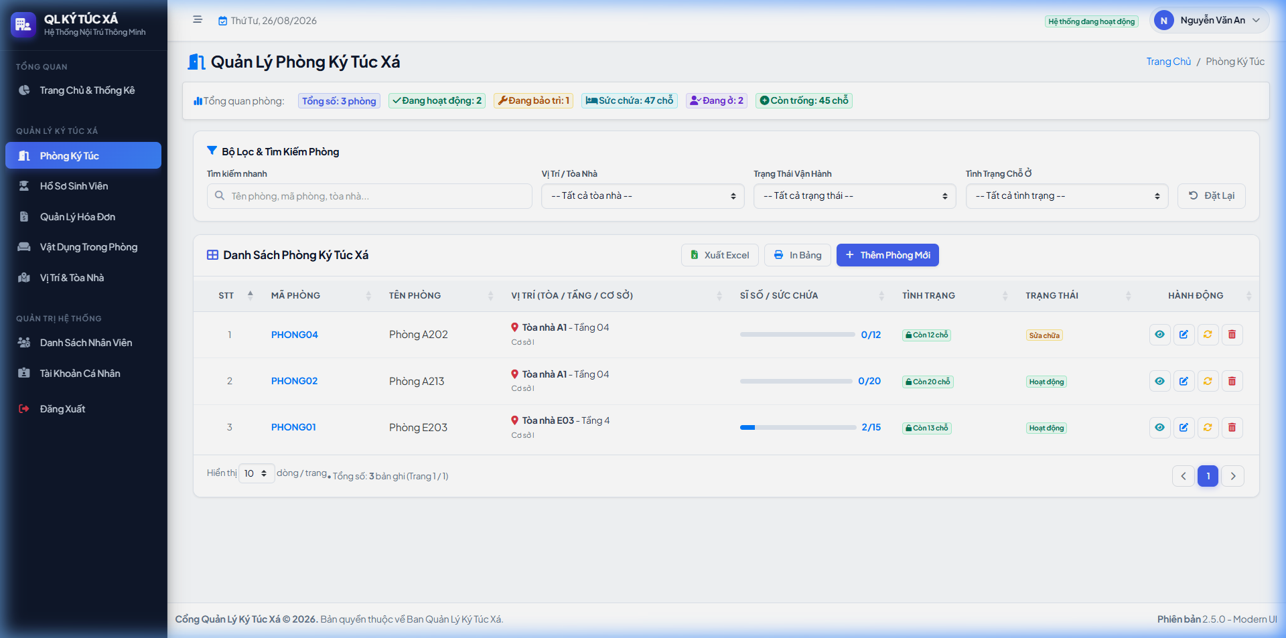
Task: Change status of PHONG02 via refresh icon
Action: pyautogui.click(x=1208, y=381)
